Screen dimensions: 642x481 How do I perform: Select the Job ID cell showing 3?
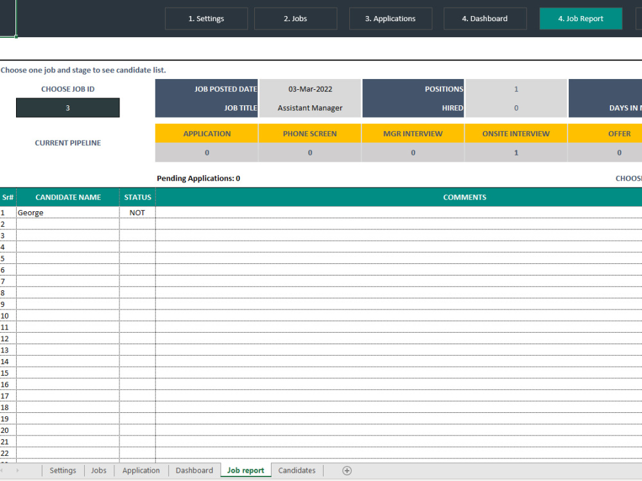[67, 107]
